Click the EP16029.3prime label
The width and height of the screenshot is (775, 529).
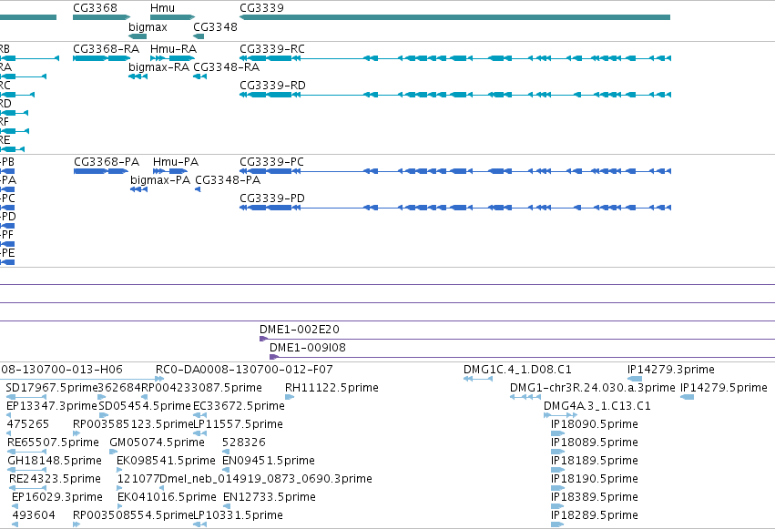(x=57, y=497)
